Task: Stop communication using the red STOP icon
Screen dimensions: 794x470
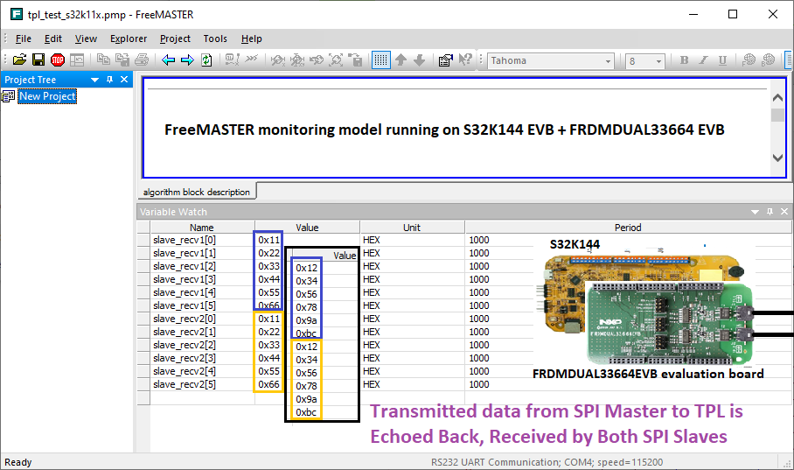Action: click(58, 60)
